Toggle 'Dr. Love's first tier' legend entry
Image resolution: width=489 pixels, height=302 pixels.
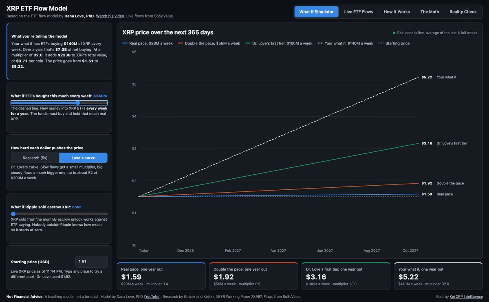pos(279,43)
